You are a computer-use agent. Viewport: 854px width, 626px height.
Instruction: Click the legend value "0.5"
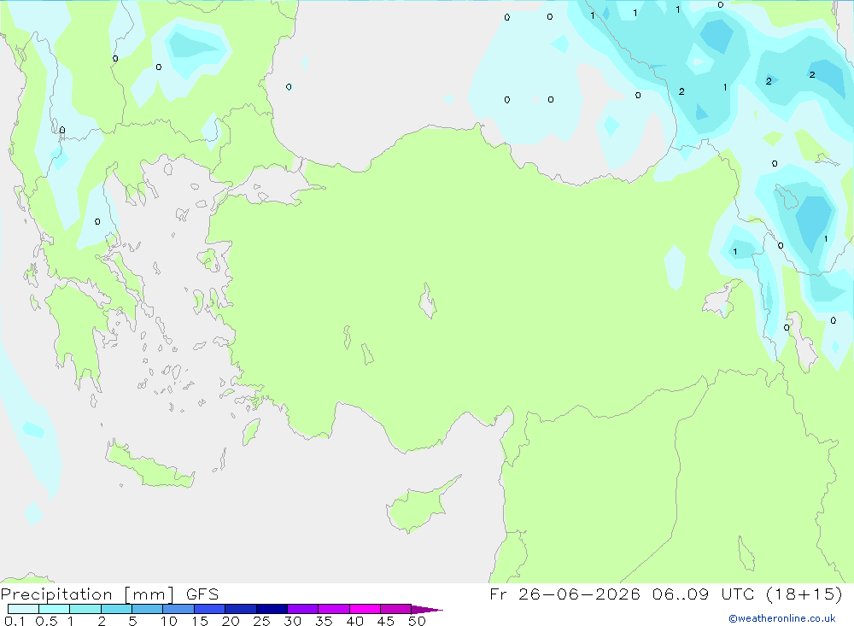(x=46, y=621)
